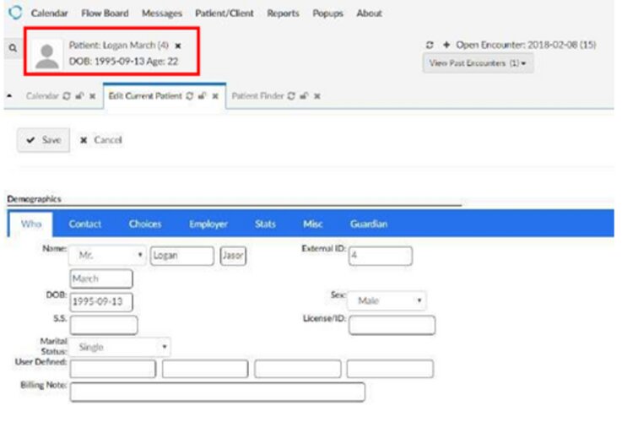Clear the active patient Logan March
This screenshot has height=422, width=633.
(178, 46)
